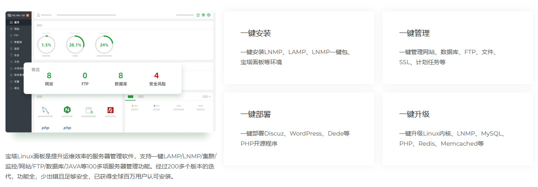The height and width of the screenshot is (187, 538).
Task: Select the 一键升级 feature card
Action: pos(457,129)
